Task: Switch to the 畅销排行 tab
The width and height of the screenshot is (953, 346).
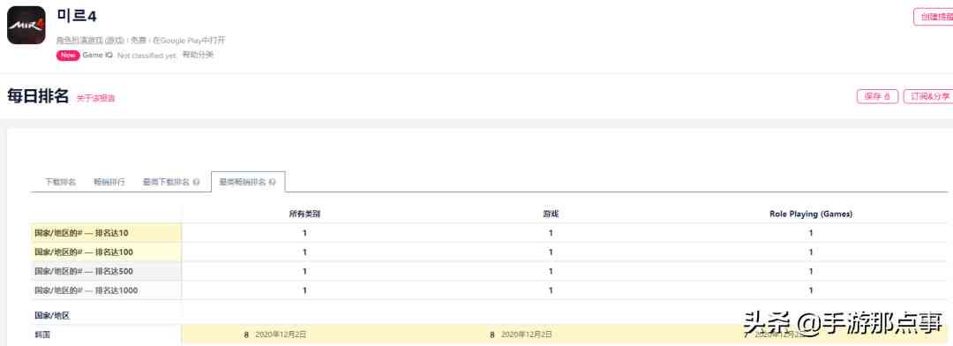Action: point(109,183)
